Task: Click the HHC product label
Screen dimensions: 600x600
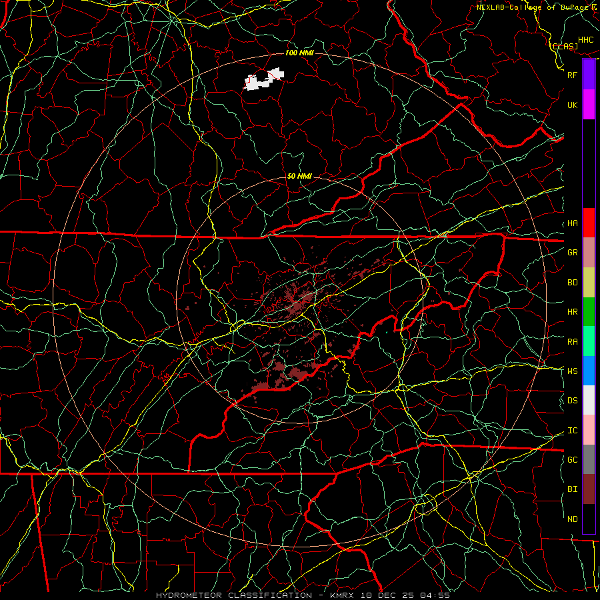Action: pos(586,40)
